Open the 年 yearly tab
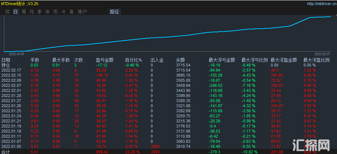 [x=47, y=12]
